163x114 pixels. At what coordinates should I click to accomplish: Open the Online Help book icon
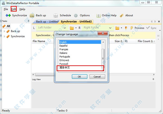click(98, 16)
